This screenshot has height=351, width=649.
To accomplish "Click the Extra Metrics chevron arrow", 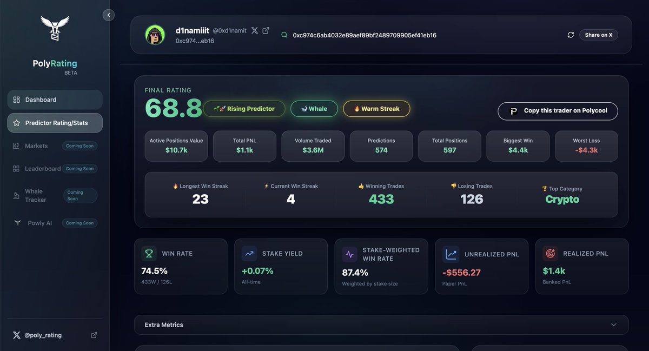I will (x=613, y=325).
